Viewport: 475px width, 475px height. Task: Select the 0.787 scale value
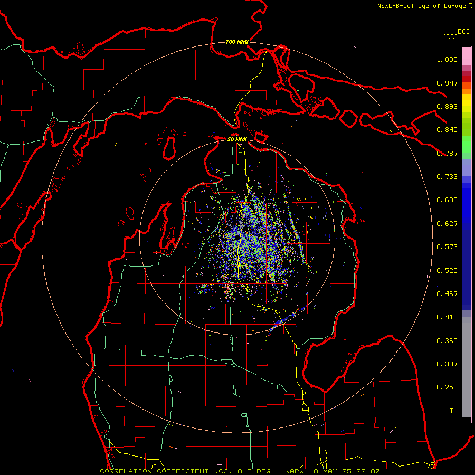[447, 153]
